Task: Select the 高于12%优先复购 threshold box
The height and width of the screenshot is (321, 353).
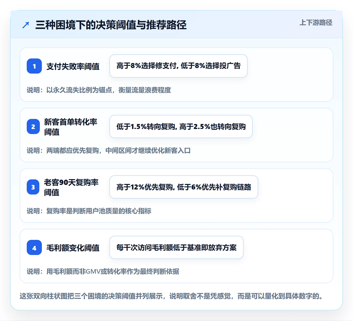Action: 184,187
